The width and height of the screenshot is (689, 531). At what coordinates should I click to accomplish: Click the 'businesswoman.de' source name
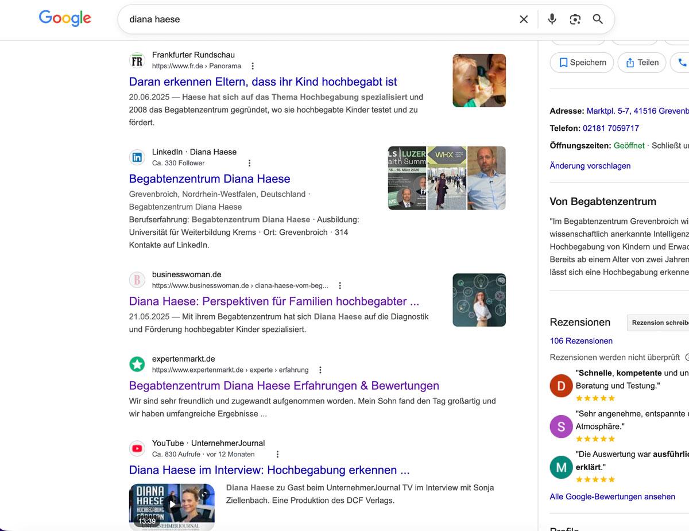(x=187, y=274)
